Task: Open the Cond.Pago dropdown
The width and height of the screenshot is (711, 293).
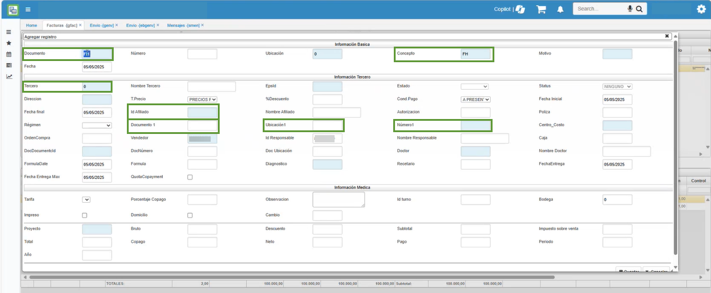Action: pyautogui.click(x=475, y=99)
